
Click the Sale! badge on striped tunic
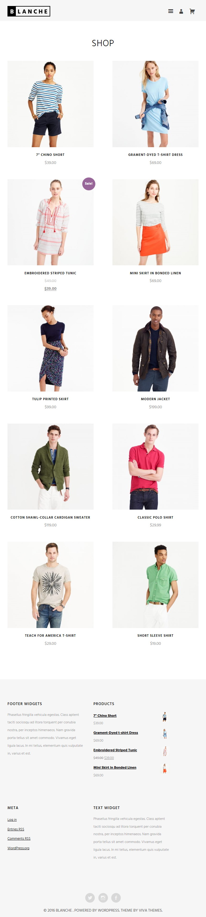point(89,184)
